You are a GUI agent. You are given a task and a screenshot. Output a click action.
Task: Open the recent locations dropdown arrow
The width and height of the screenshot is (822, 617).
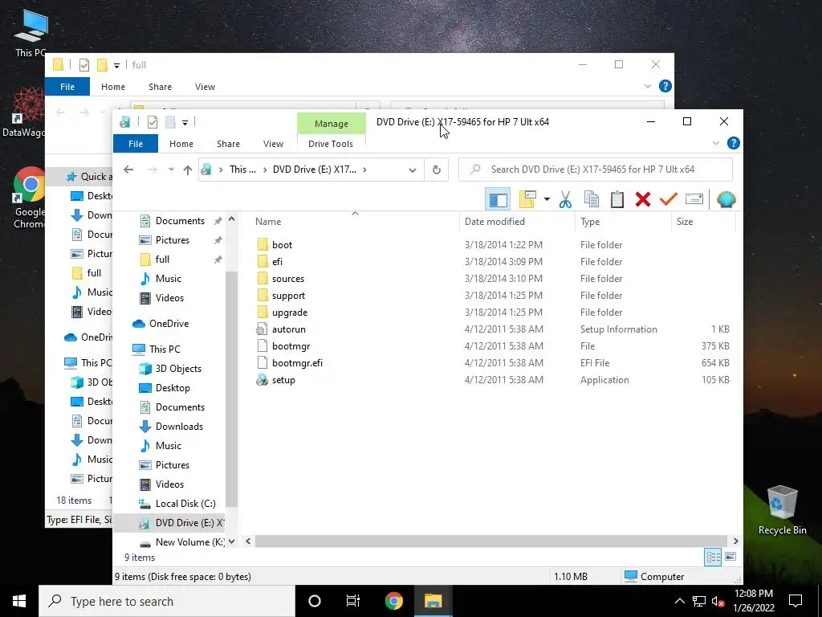pos(171,170)
